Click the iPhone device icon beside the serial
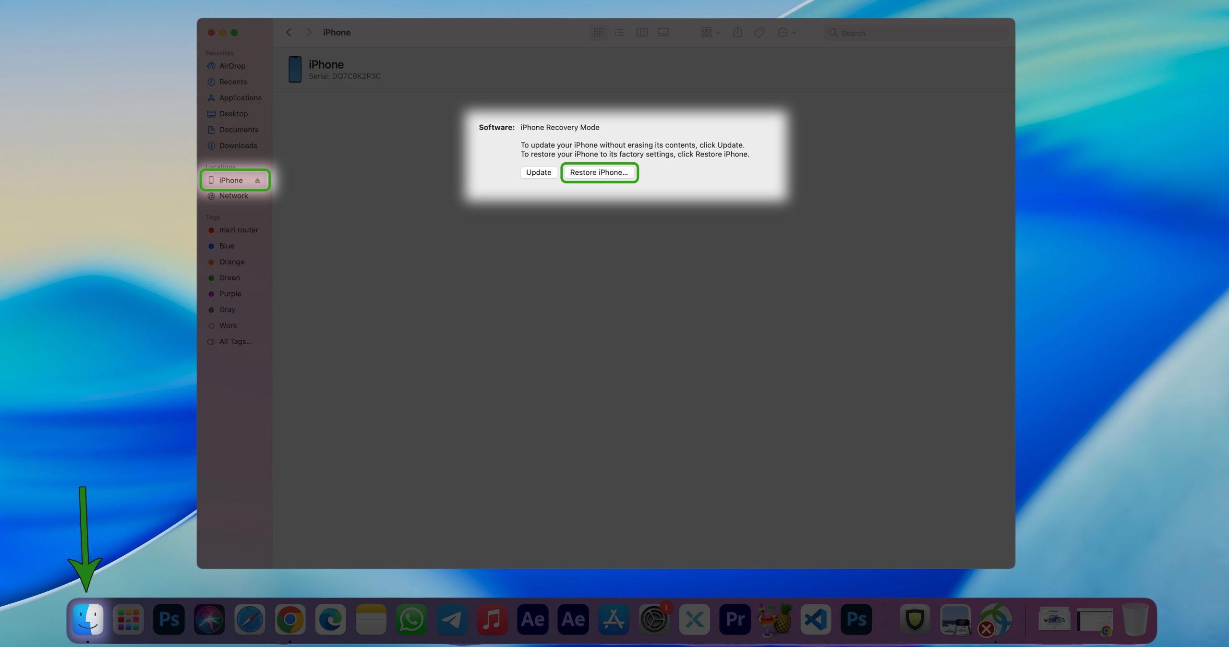The width and height of the screenshot is (1229, 647). (x=295, y=69)
